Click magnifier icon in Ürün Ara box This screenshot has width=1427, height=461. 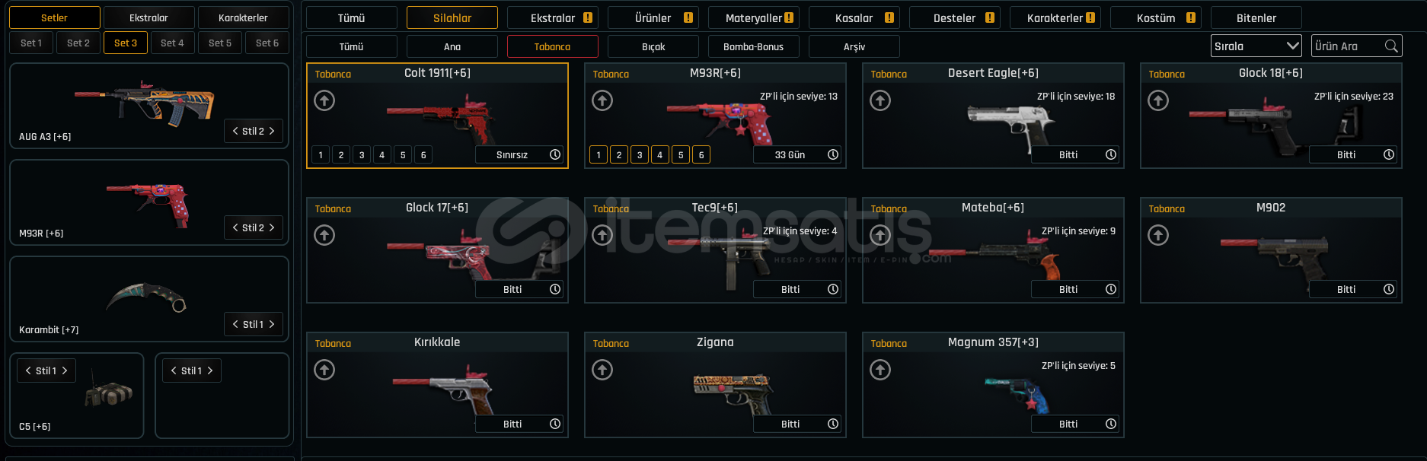(1391, 46)
